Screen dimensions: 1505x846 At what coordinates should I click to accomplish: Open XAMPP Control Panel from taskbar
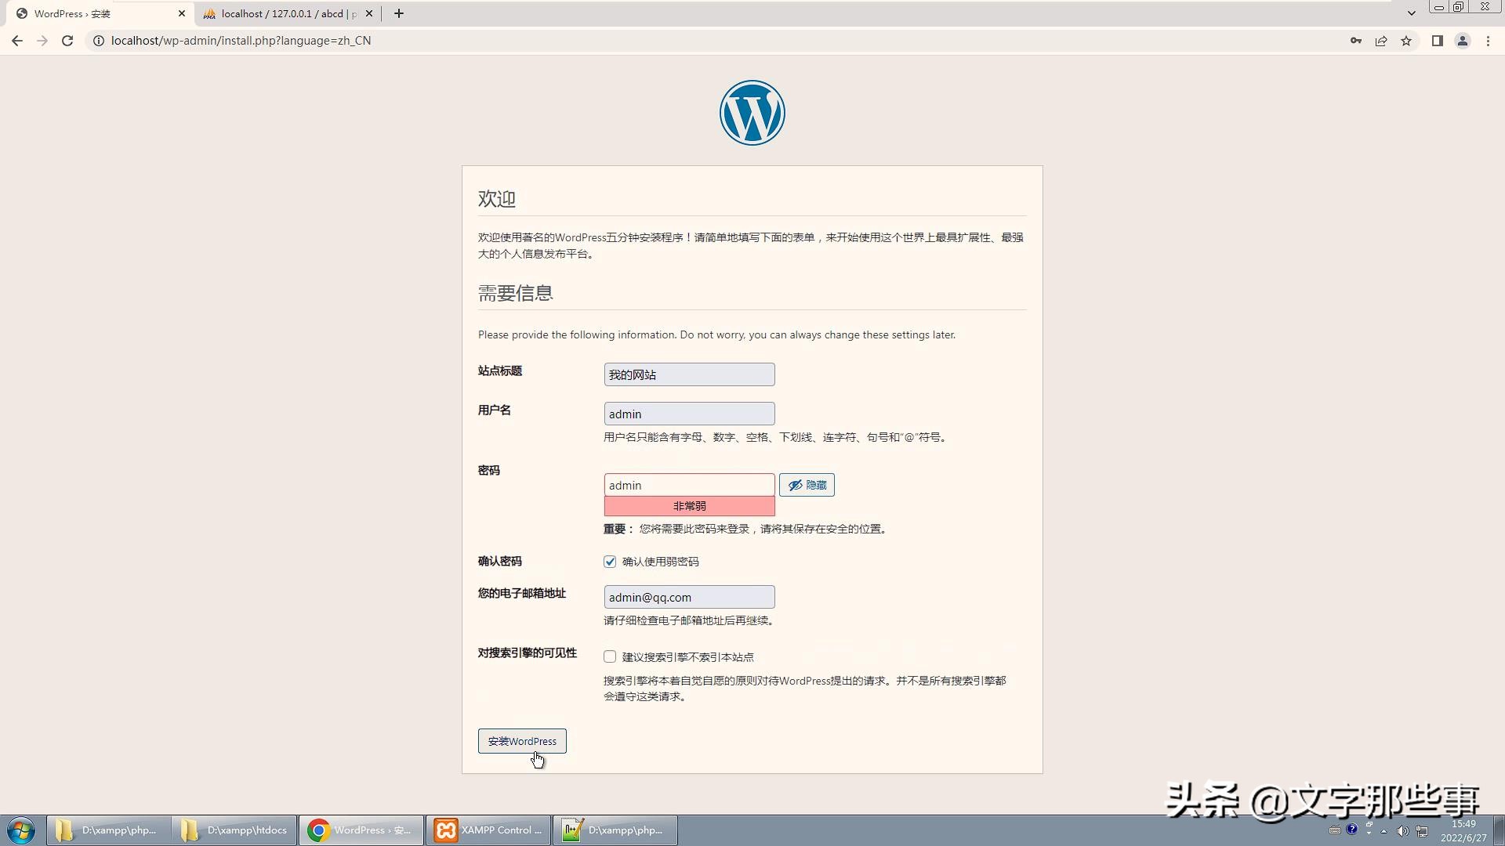(x=488, y=830)
